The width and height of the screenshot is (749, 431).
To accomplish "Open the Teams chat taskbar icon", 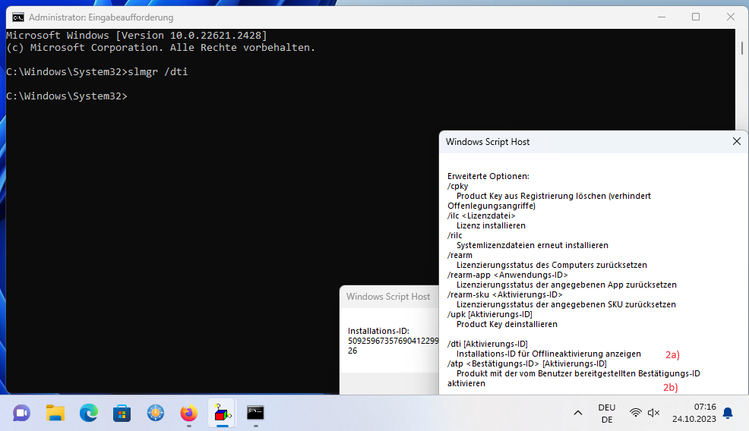I will (21, 413).
